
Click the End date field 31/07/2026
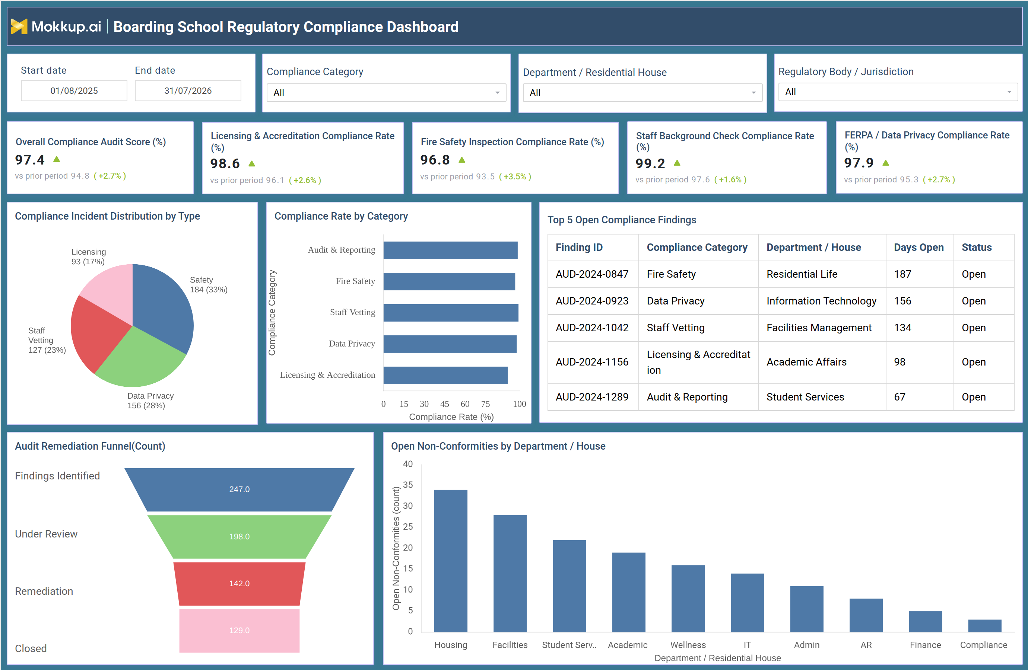tap(188, 91)
